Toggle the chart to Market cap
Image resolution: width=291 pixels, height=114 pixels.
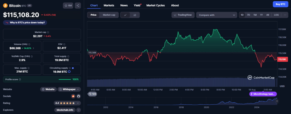tap(109, 15)
